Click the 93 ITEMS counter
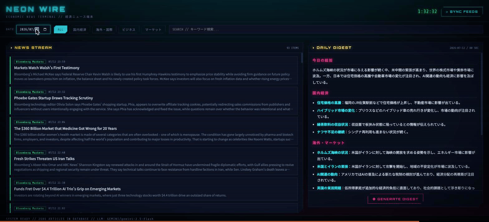 click(x=293, y=48)
